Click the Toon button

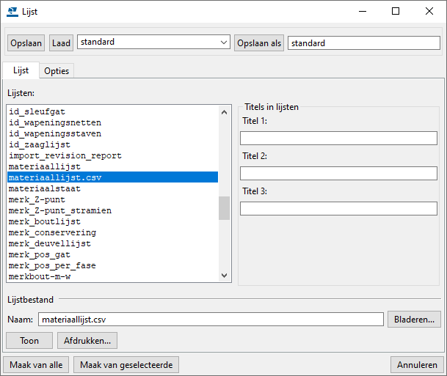point(29,341)
